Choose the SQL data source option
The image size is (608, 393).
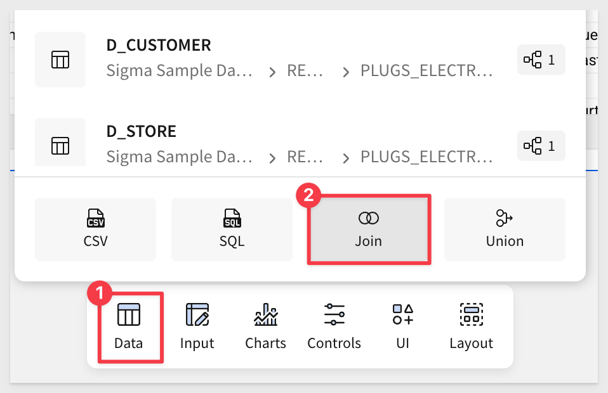(x=232, y=229)
